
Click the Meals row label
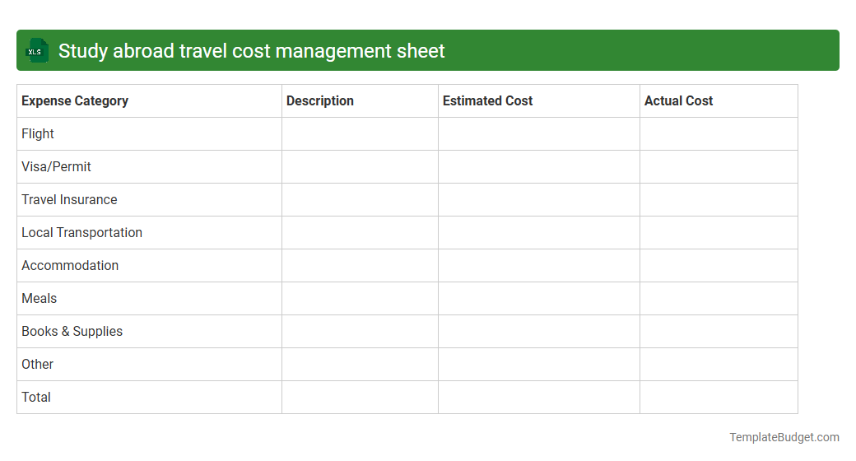coord(40,298)
